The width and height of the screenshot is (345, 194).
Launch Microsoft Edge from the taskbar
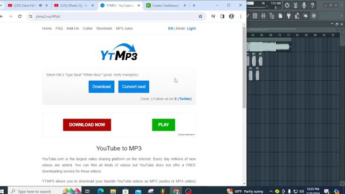click(101, 191)
